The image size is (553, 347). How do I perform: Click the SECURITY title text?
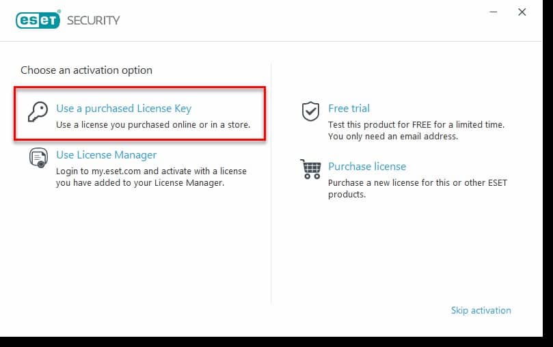pos(93,20)
